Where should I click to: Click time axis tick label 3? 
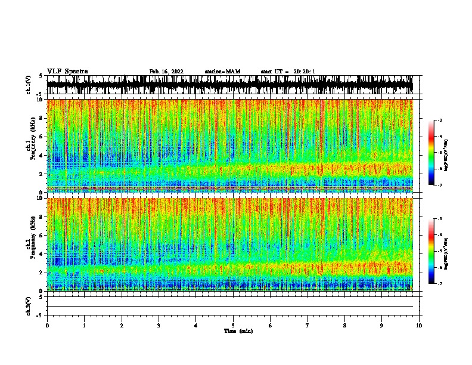[159, 326]
